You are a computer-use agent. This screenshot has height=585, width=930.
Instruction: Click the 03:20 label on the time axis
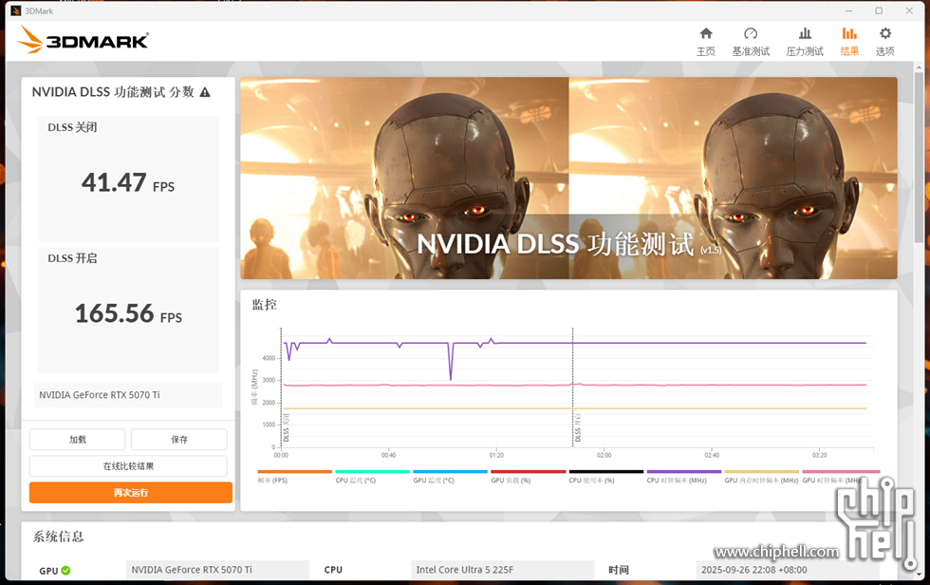[x=819, y=455]
